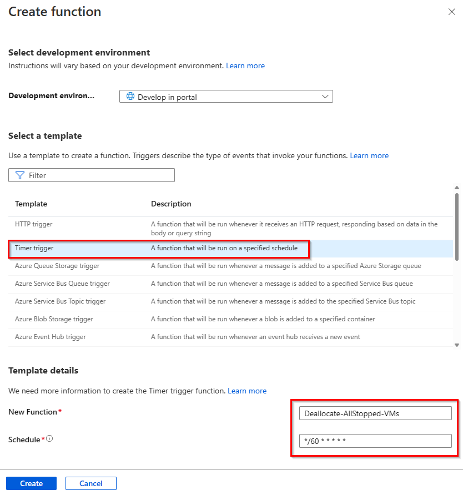The height and width of the screenshot is (495, 463).
Task: Click the filter funnel icon
Action: click(x=20, y=175)
